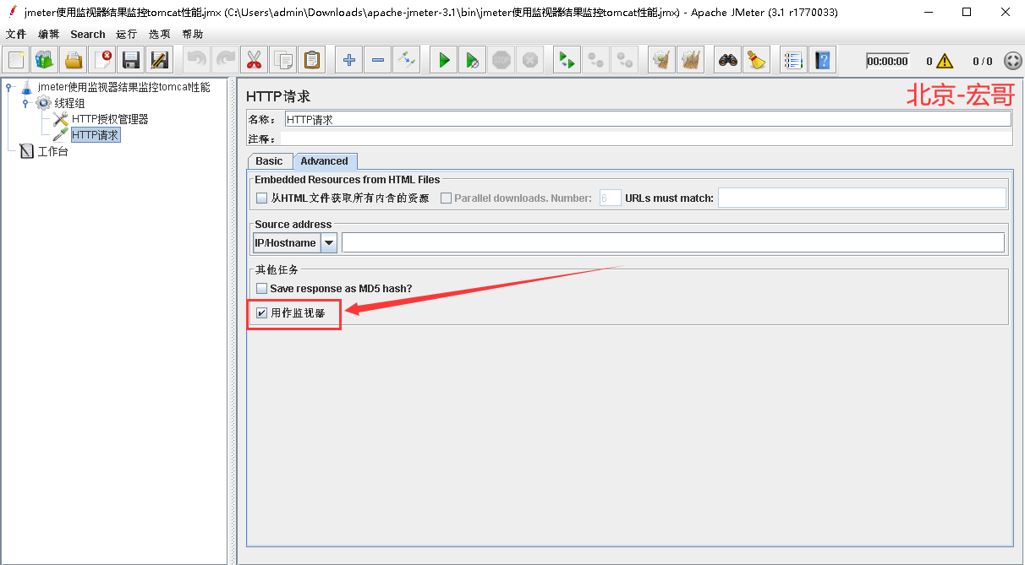Select the Advanced tab
Screen dimensions: 1025x565
pos(325,161)
